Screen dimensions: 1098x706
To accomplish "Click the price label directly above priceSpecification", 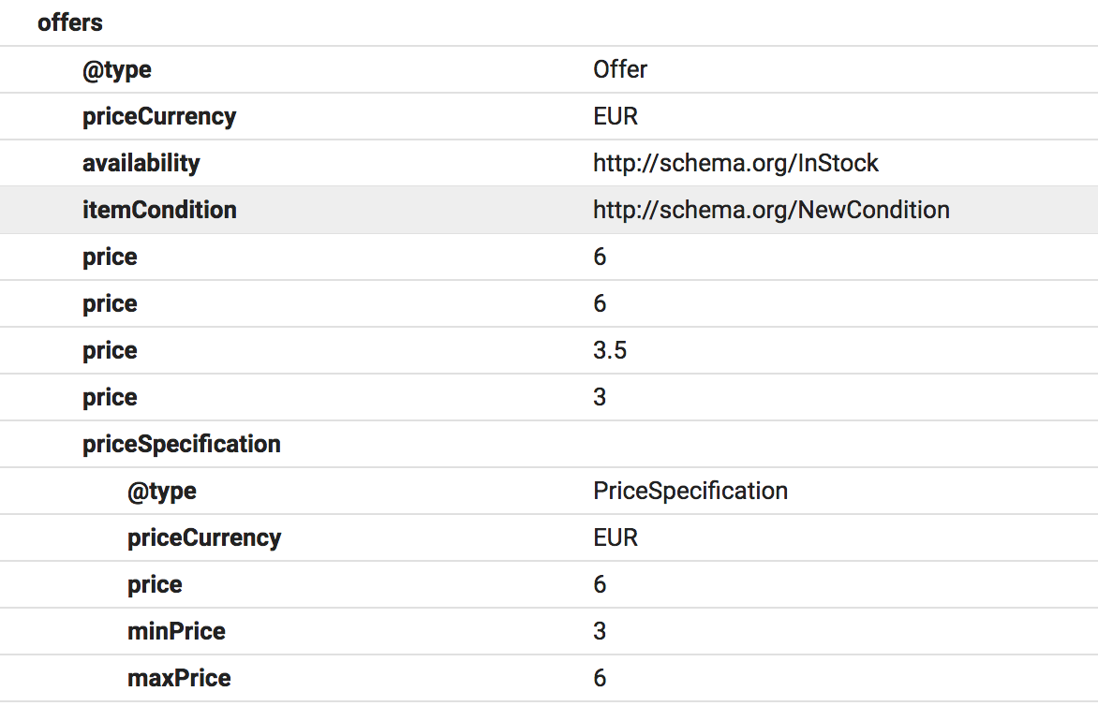I will [x=110, y=397].
